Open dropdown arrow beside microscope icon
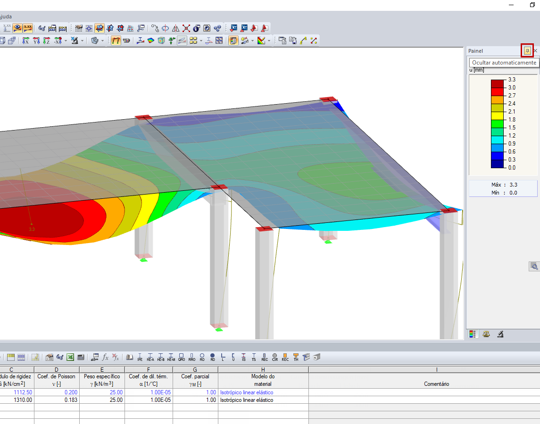The image size is (540, 424). click(x=83, y=41)
